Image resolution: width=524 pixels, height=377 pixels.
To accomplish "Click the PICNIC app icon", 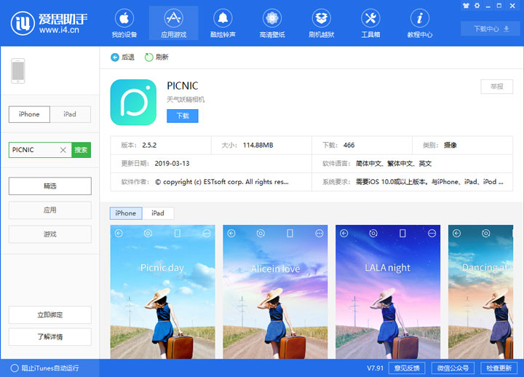I will (x=133, y=103).
